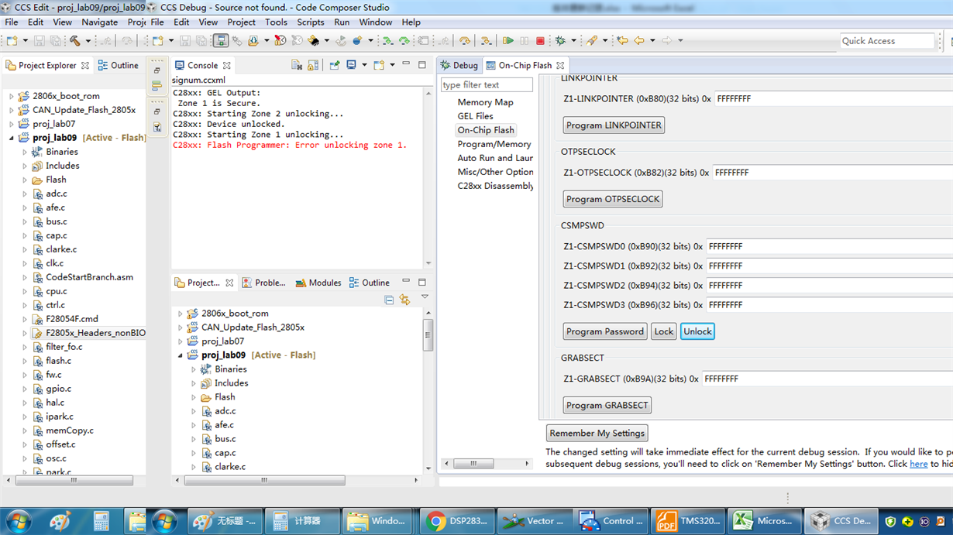Click the Program GRABSECT button

coord(607,406)
